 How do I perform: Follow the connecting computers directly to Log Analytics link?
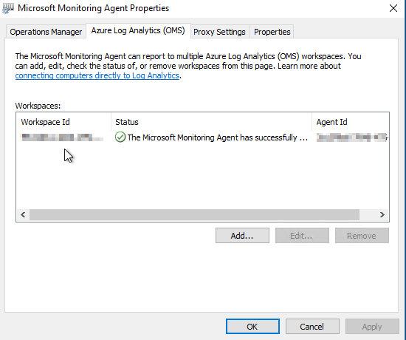(97, 75)
